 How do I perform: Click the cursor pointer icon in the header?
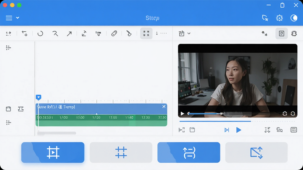tap(265, 18)
